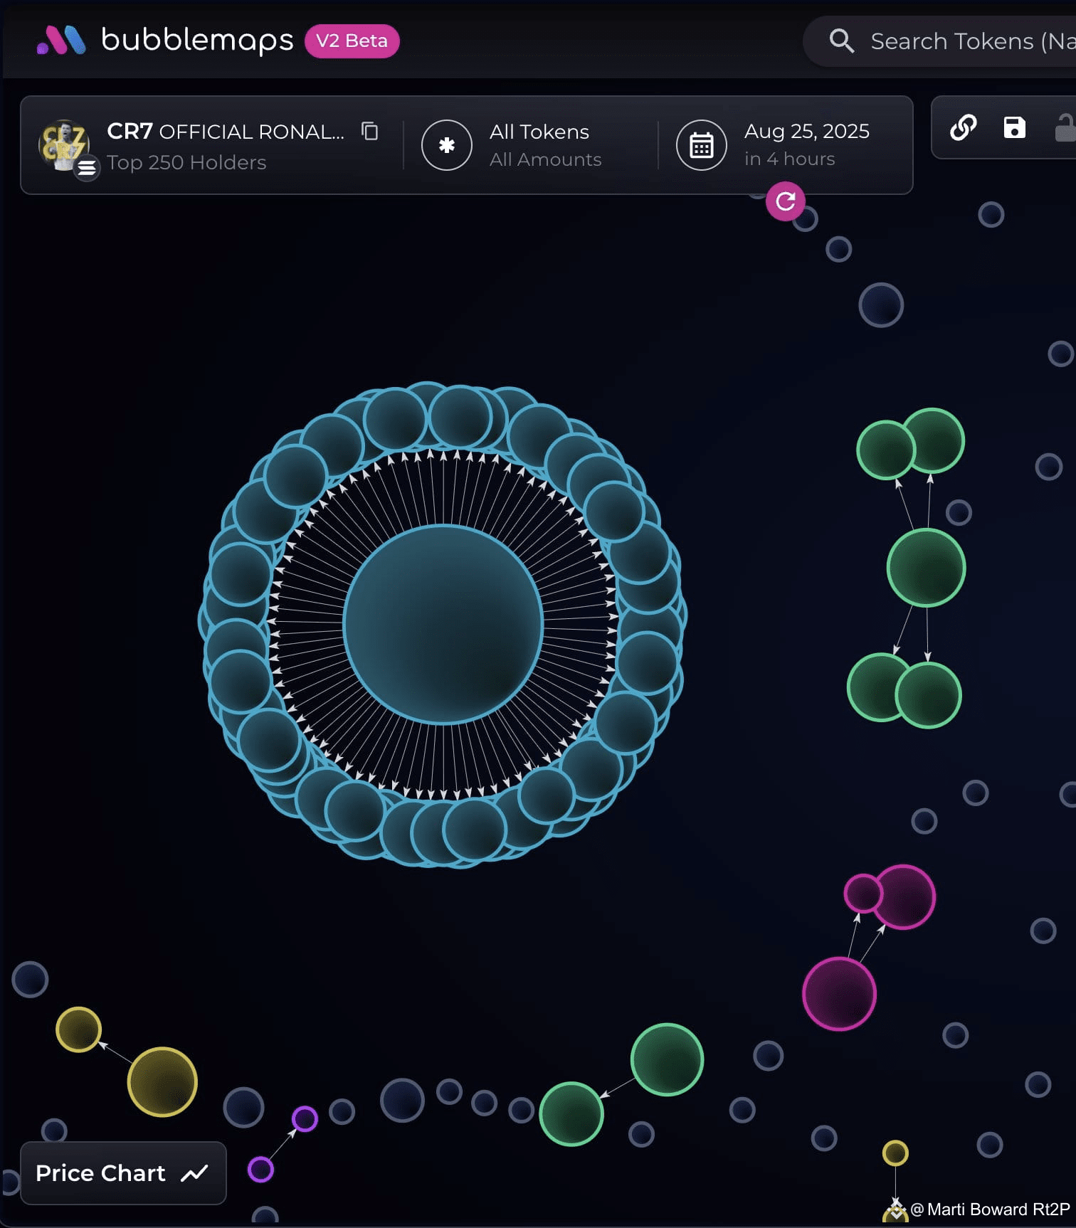This screenshot has height=1228, width=1076.
Task: Open the CR7 token avatar
Action: point(64,145)
